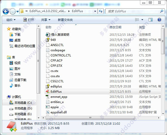Image resolution: width=167 pixels, height=135 pixels.
Task: Click the EditPlus_v4.3.0.2502_x64 breadcrumb segment
Action: pyautogui.click(x=48, y=11)
